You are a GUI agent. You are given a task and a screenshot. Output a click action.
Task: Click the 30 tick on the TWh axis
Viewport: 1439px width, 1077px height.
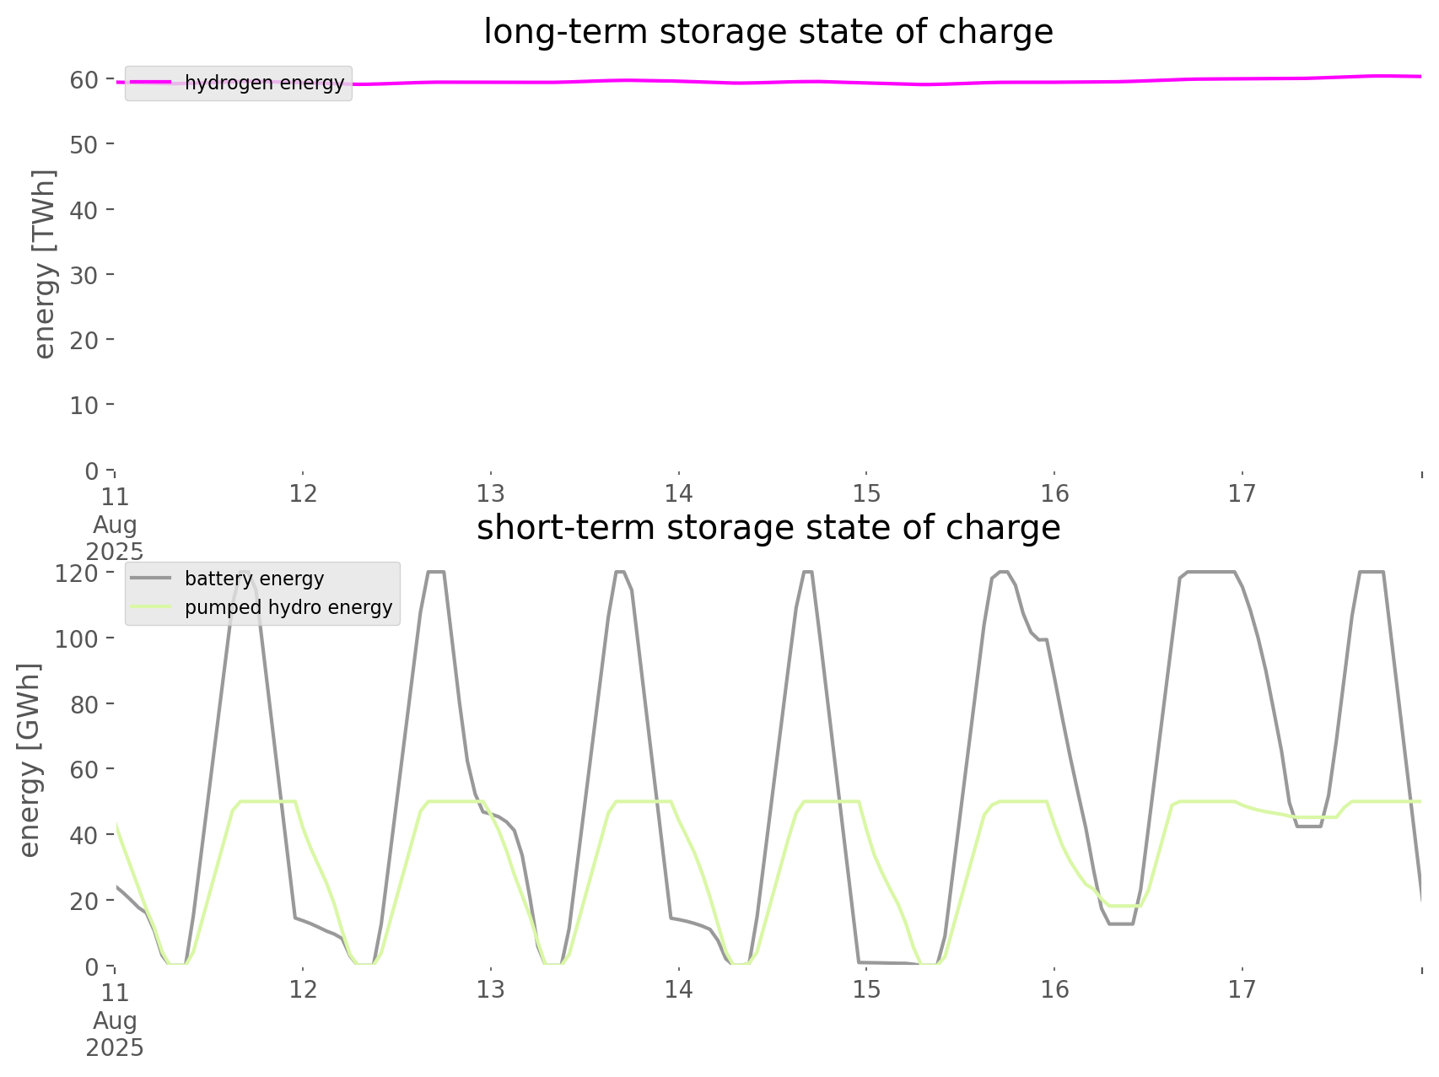[x=84, y=275]
